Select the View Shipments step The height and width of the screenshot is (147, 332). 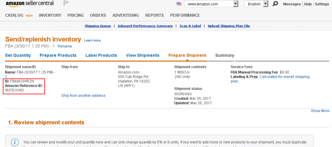tap(143, 55)
